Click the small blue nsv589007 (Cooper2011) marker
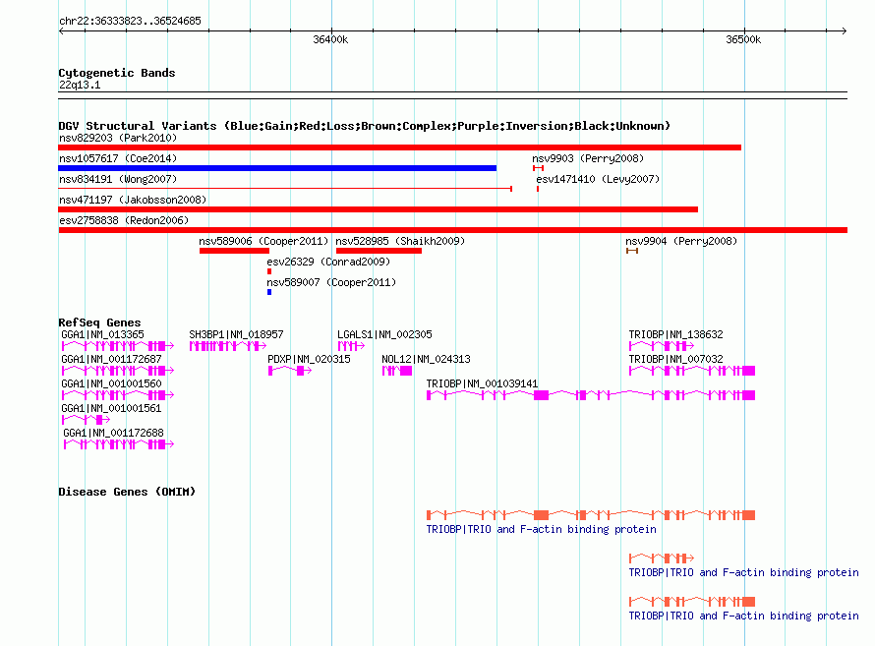 pyautogui.click(x=269, y=292)
